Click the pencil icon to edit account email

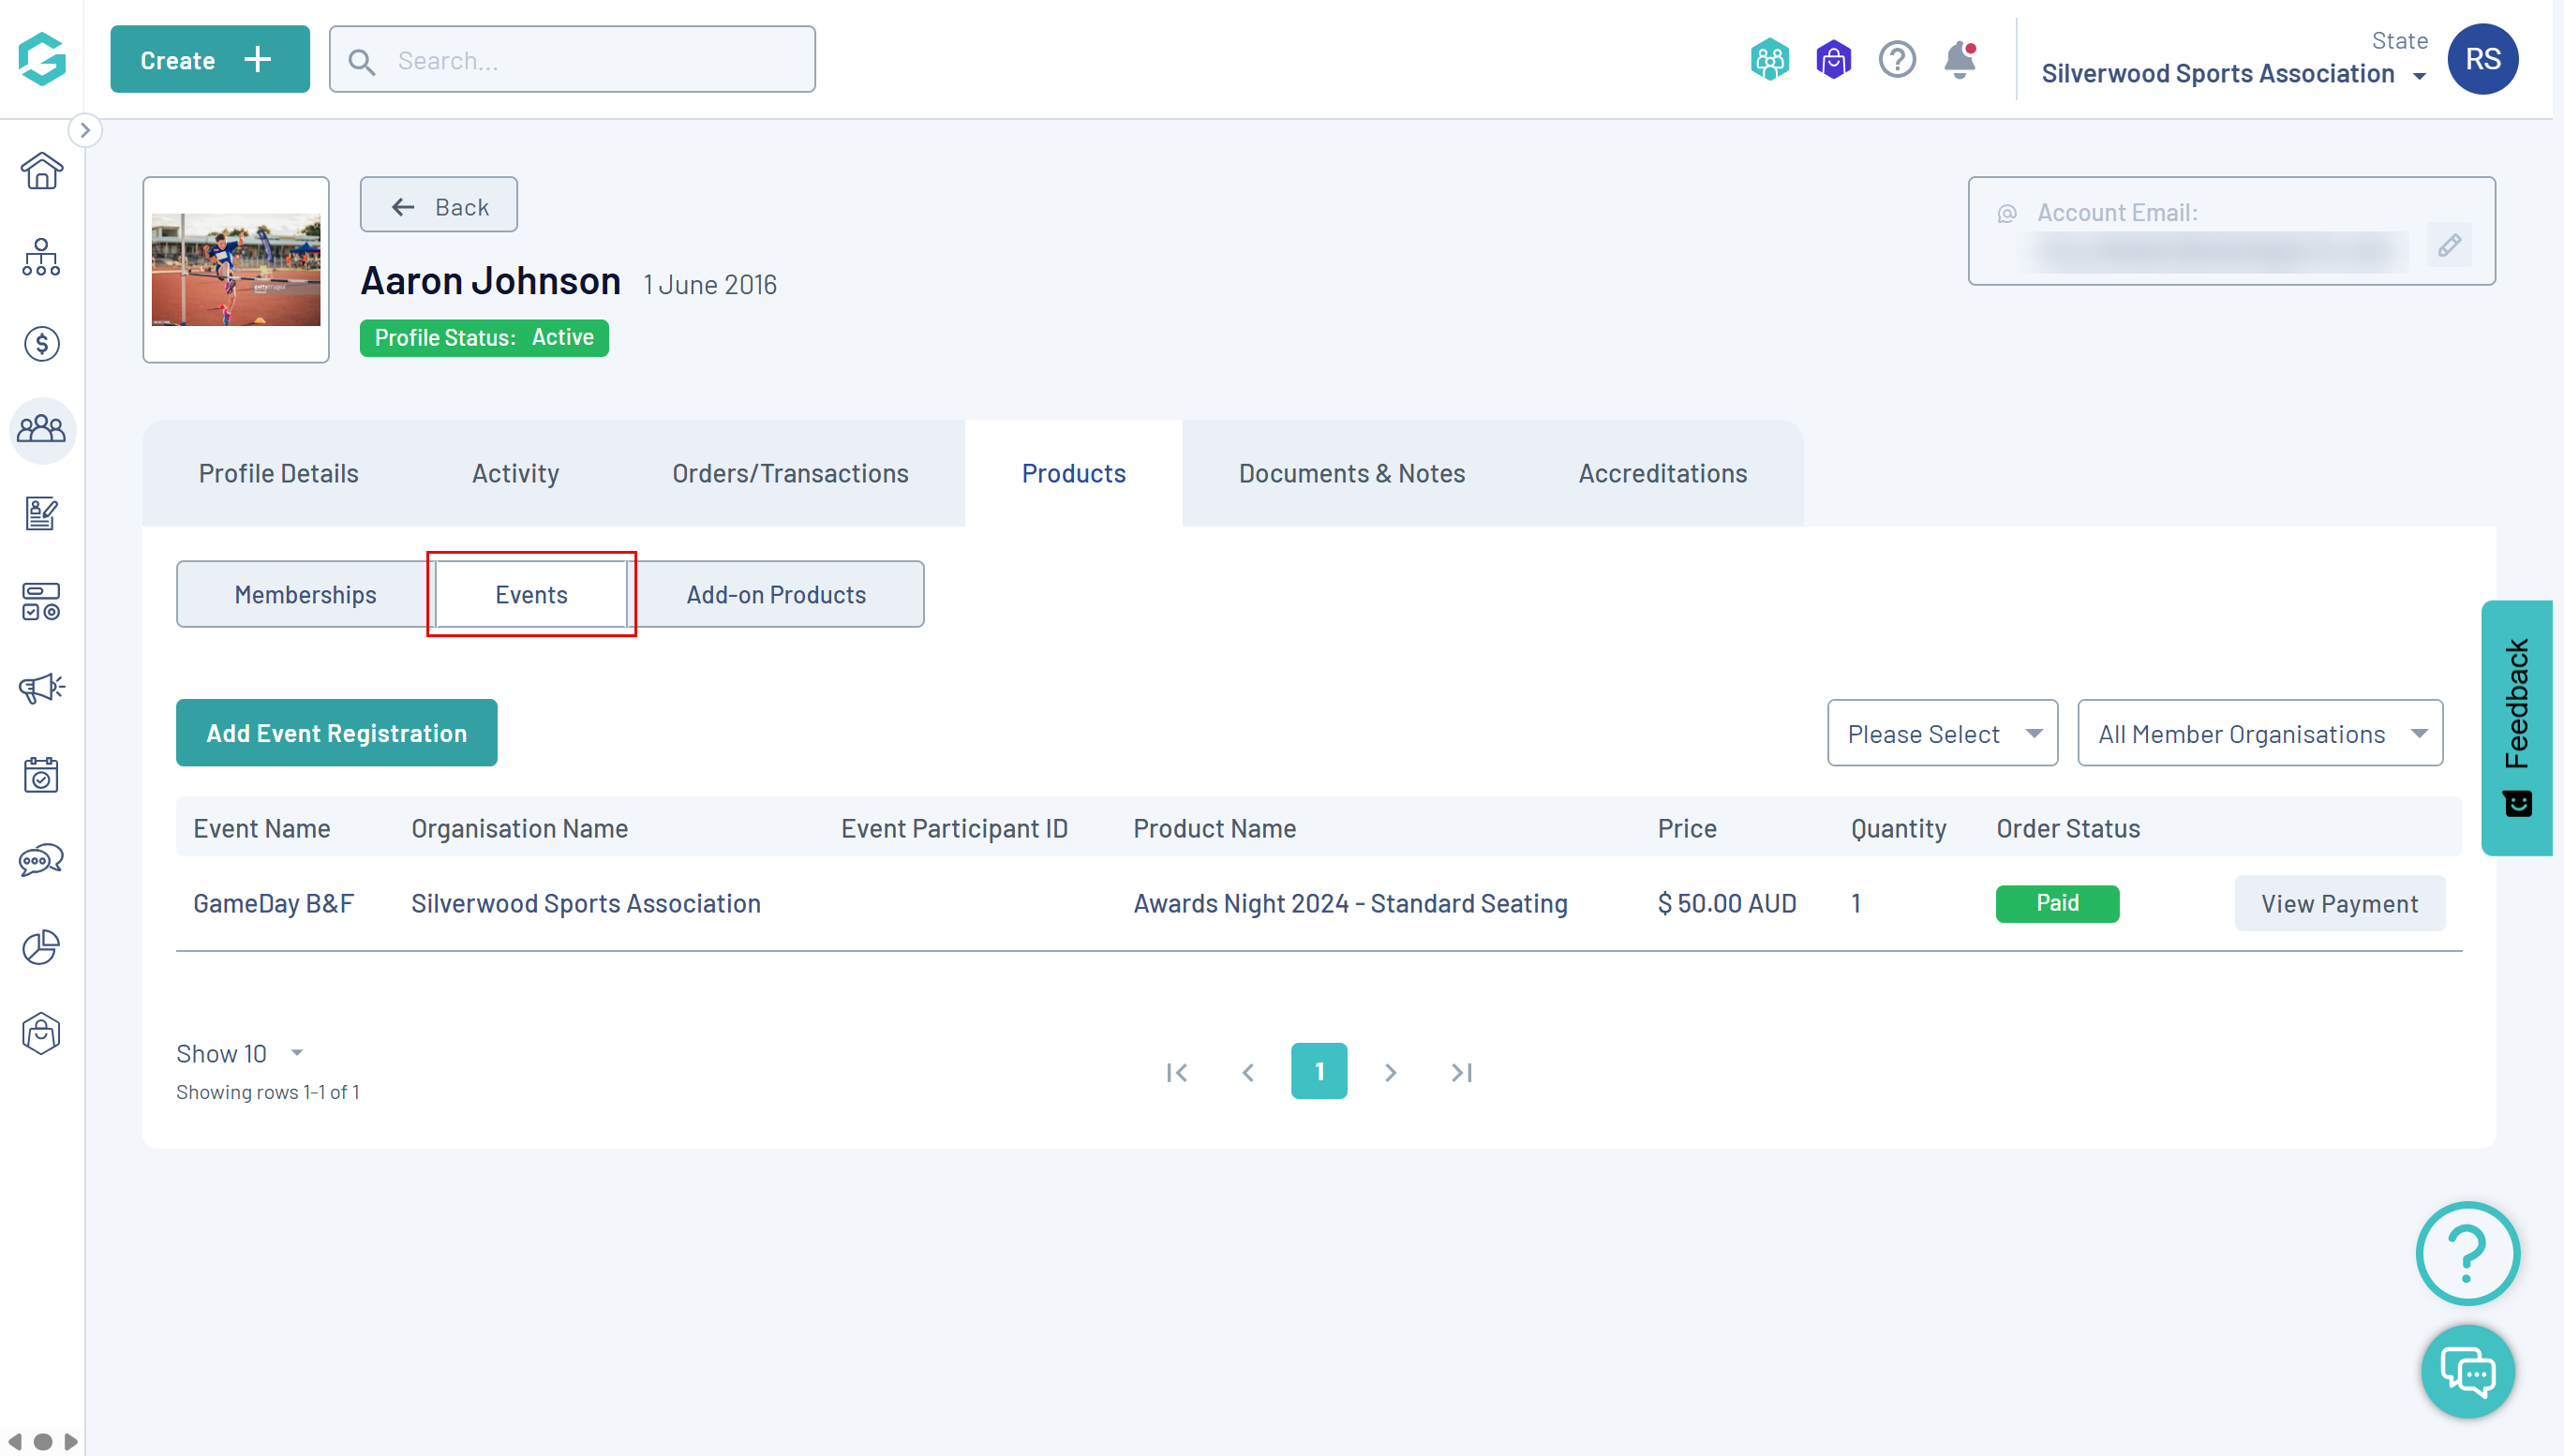coord(2449,245)
